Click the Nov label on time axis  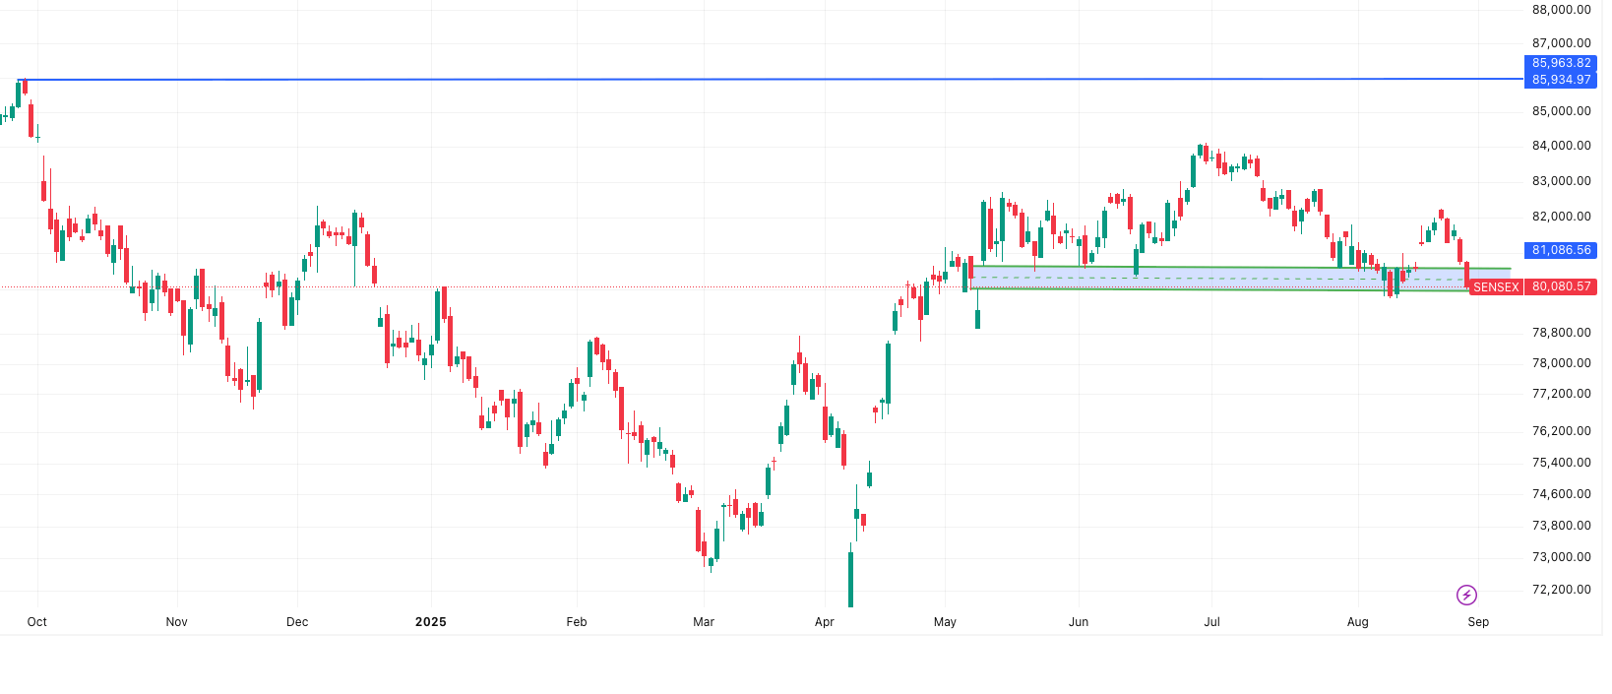pyautogui.click(x=177, y=622)
